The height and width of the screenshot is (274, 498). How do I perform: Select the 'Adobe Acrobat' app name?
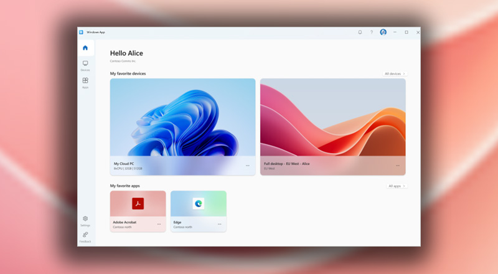click(x=125, y=222)
